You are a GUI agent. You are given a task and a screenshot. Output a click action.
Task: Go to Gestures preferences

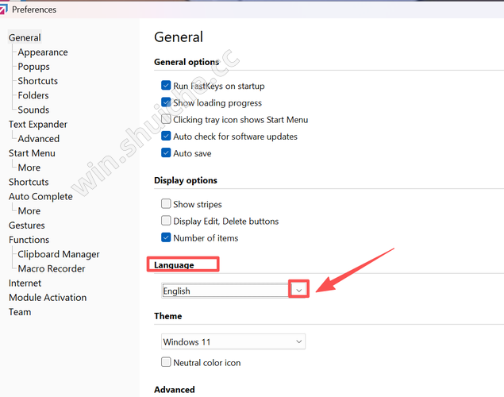click(x=27, y=225)
